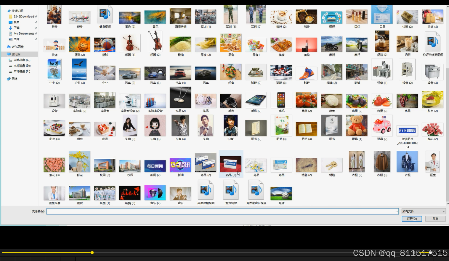Select the 饰品 (2) necklace image
Screen dimensions: 449x261
point(180,98)
